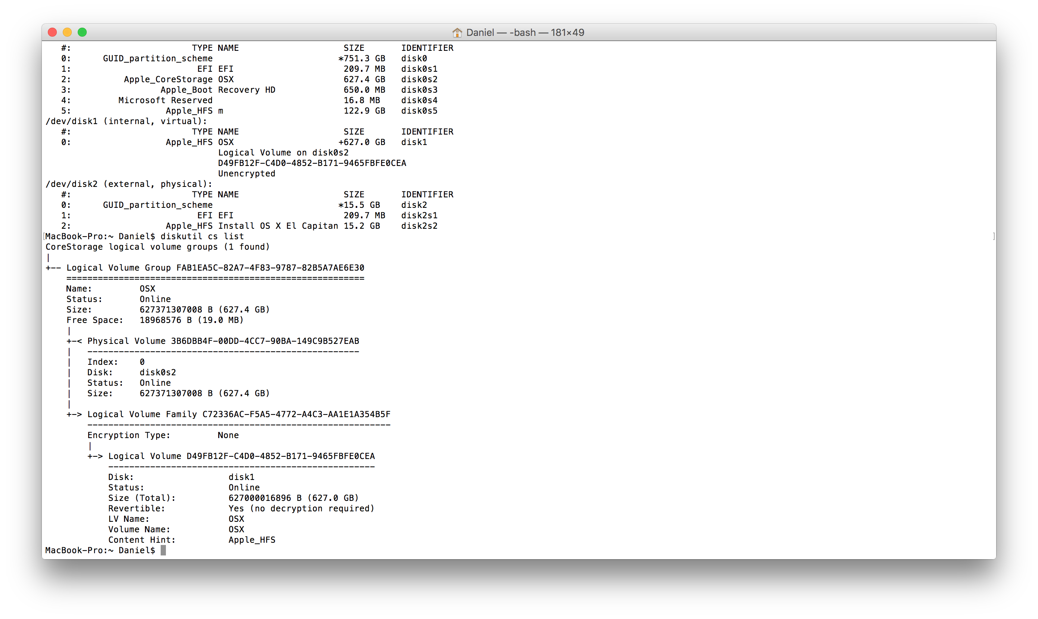Click the yellow minimize window button
This screenshot has height=619, width=1038.
pos(68,32)
